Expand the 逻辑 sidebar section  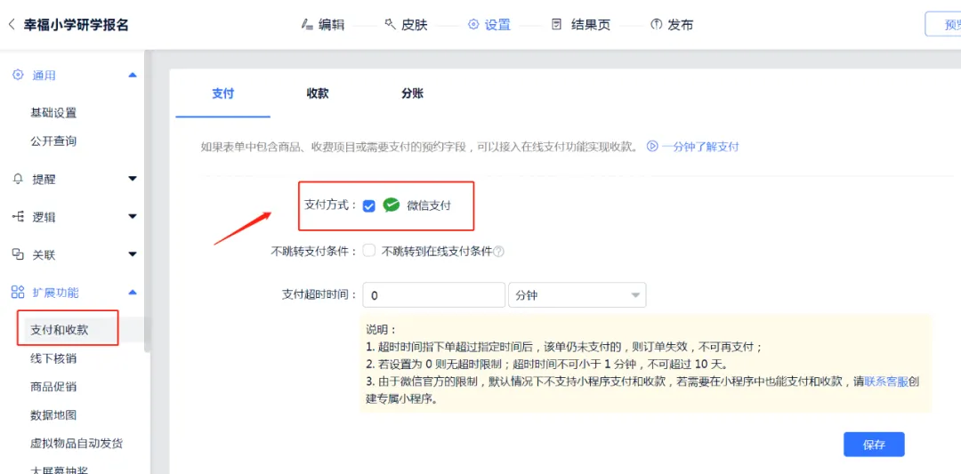tap(133, 216)
